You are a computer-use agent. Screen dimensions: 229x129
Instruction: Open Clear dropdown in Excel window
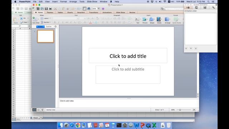(x=24, y=22)
